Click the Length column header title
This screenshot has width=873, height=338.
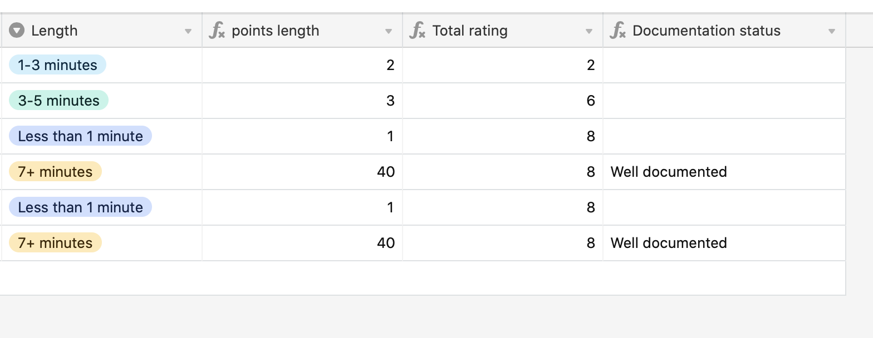point(54,31)
